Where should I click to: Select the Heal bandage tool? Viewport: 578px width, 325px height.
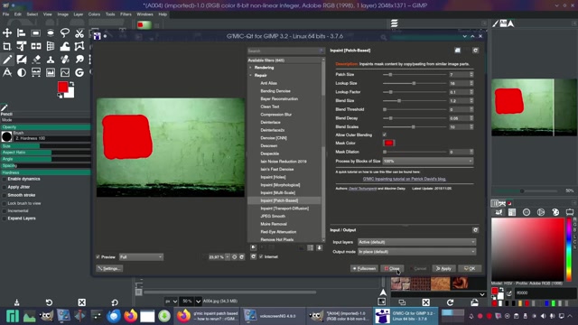point(65,60)
